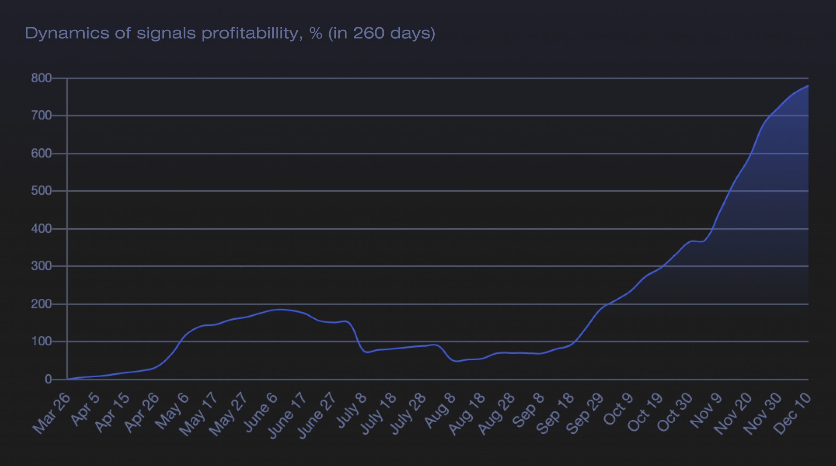Click the x-axis label Aug 28
This screenshot has height=466, width=836.
tap(496, 413)
